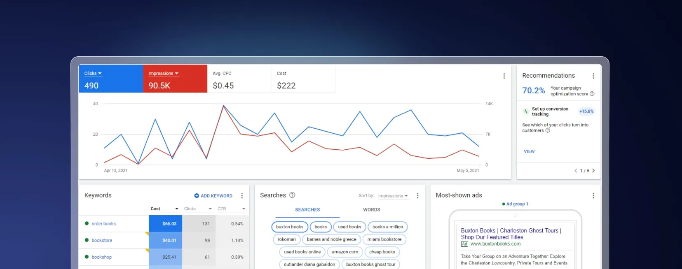
Task: Click help icon after 'turn into customers'
Action: 548,130
